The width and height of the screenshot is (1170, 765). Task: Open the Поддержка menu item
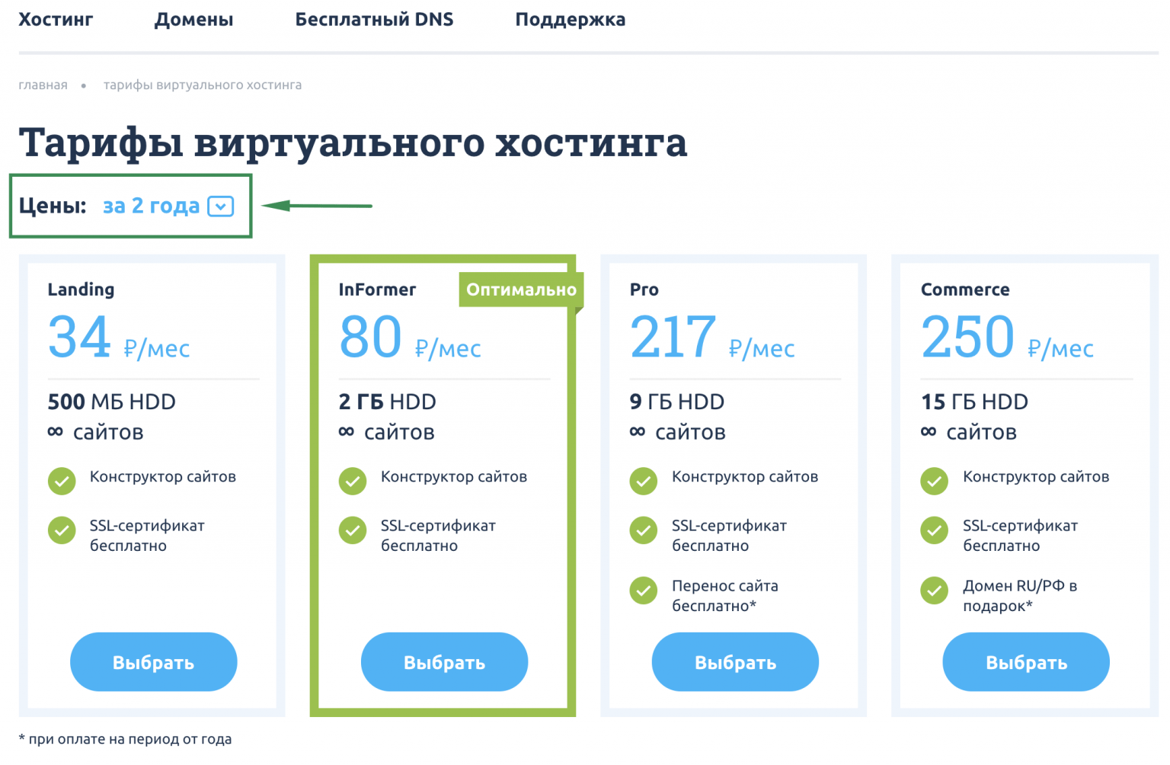click(571, 20)
